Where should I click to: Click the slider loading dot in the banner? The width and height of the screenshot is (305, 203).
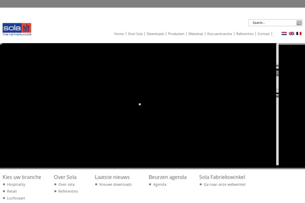pyautogui.click(x=140, y=104)
